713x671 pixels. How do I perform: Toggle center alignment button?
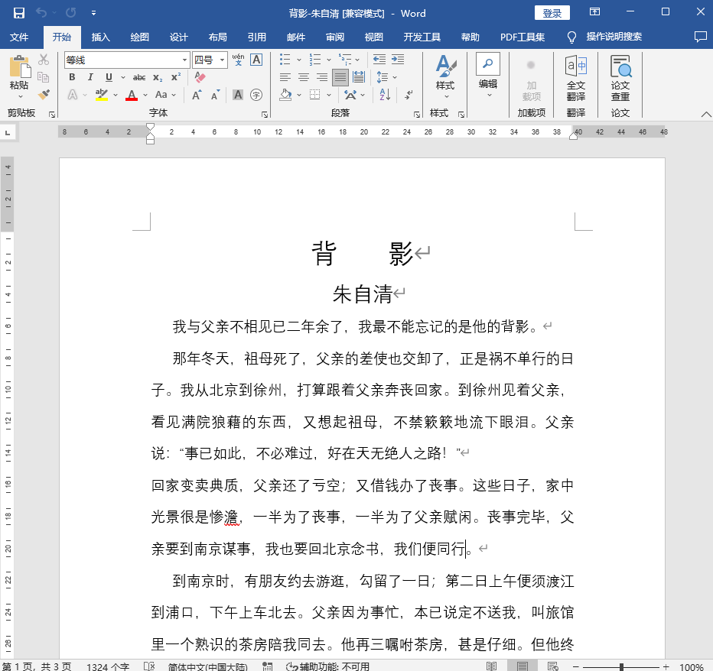click(304, 77)
